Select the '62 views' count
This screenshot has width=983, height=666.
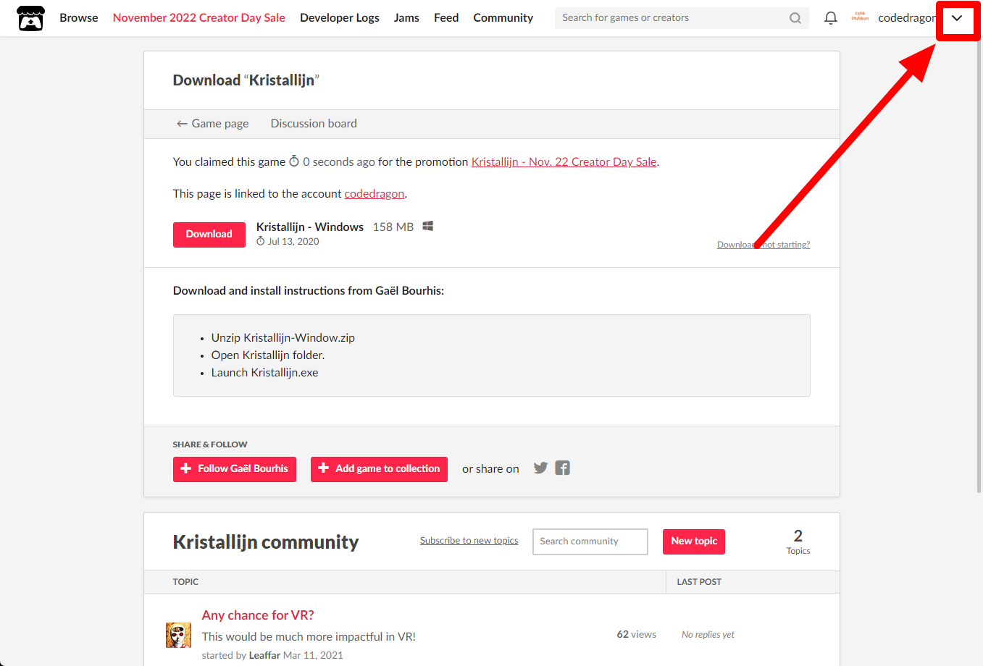tap(637, 634)
